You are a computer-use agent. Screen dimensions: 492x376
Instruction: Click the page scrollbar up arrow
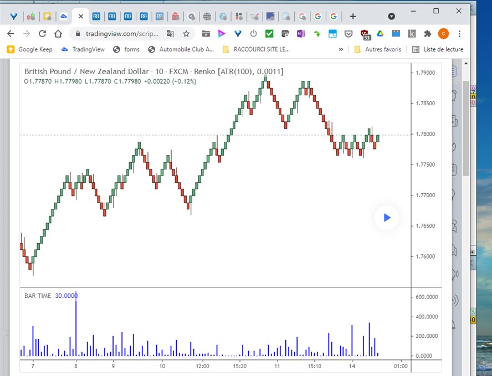[466, 63]
